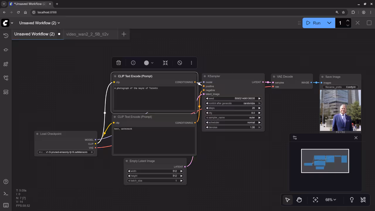Open the node color picker dropdown
This screenshot has height=211, width=375.
(x=149, y=63)
